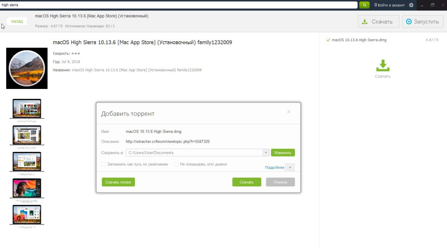The image size is (447, 248).
Task: Click the Скачать позже button
Action: tap(118, 182)
